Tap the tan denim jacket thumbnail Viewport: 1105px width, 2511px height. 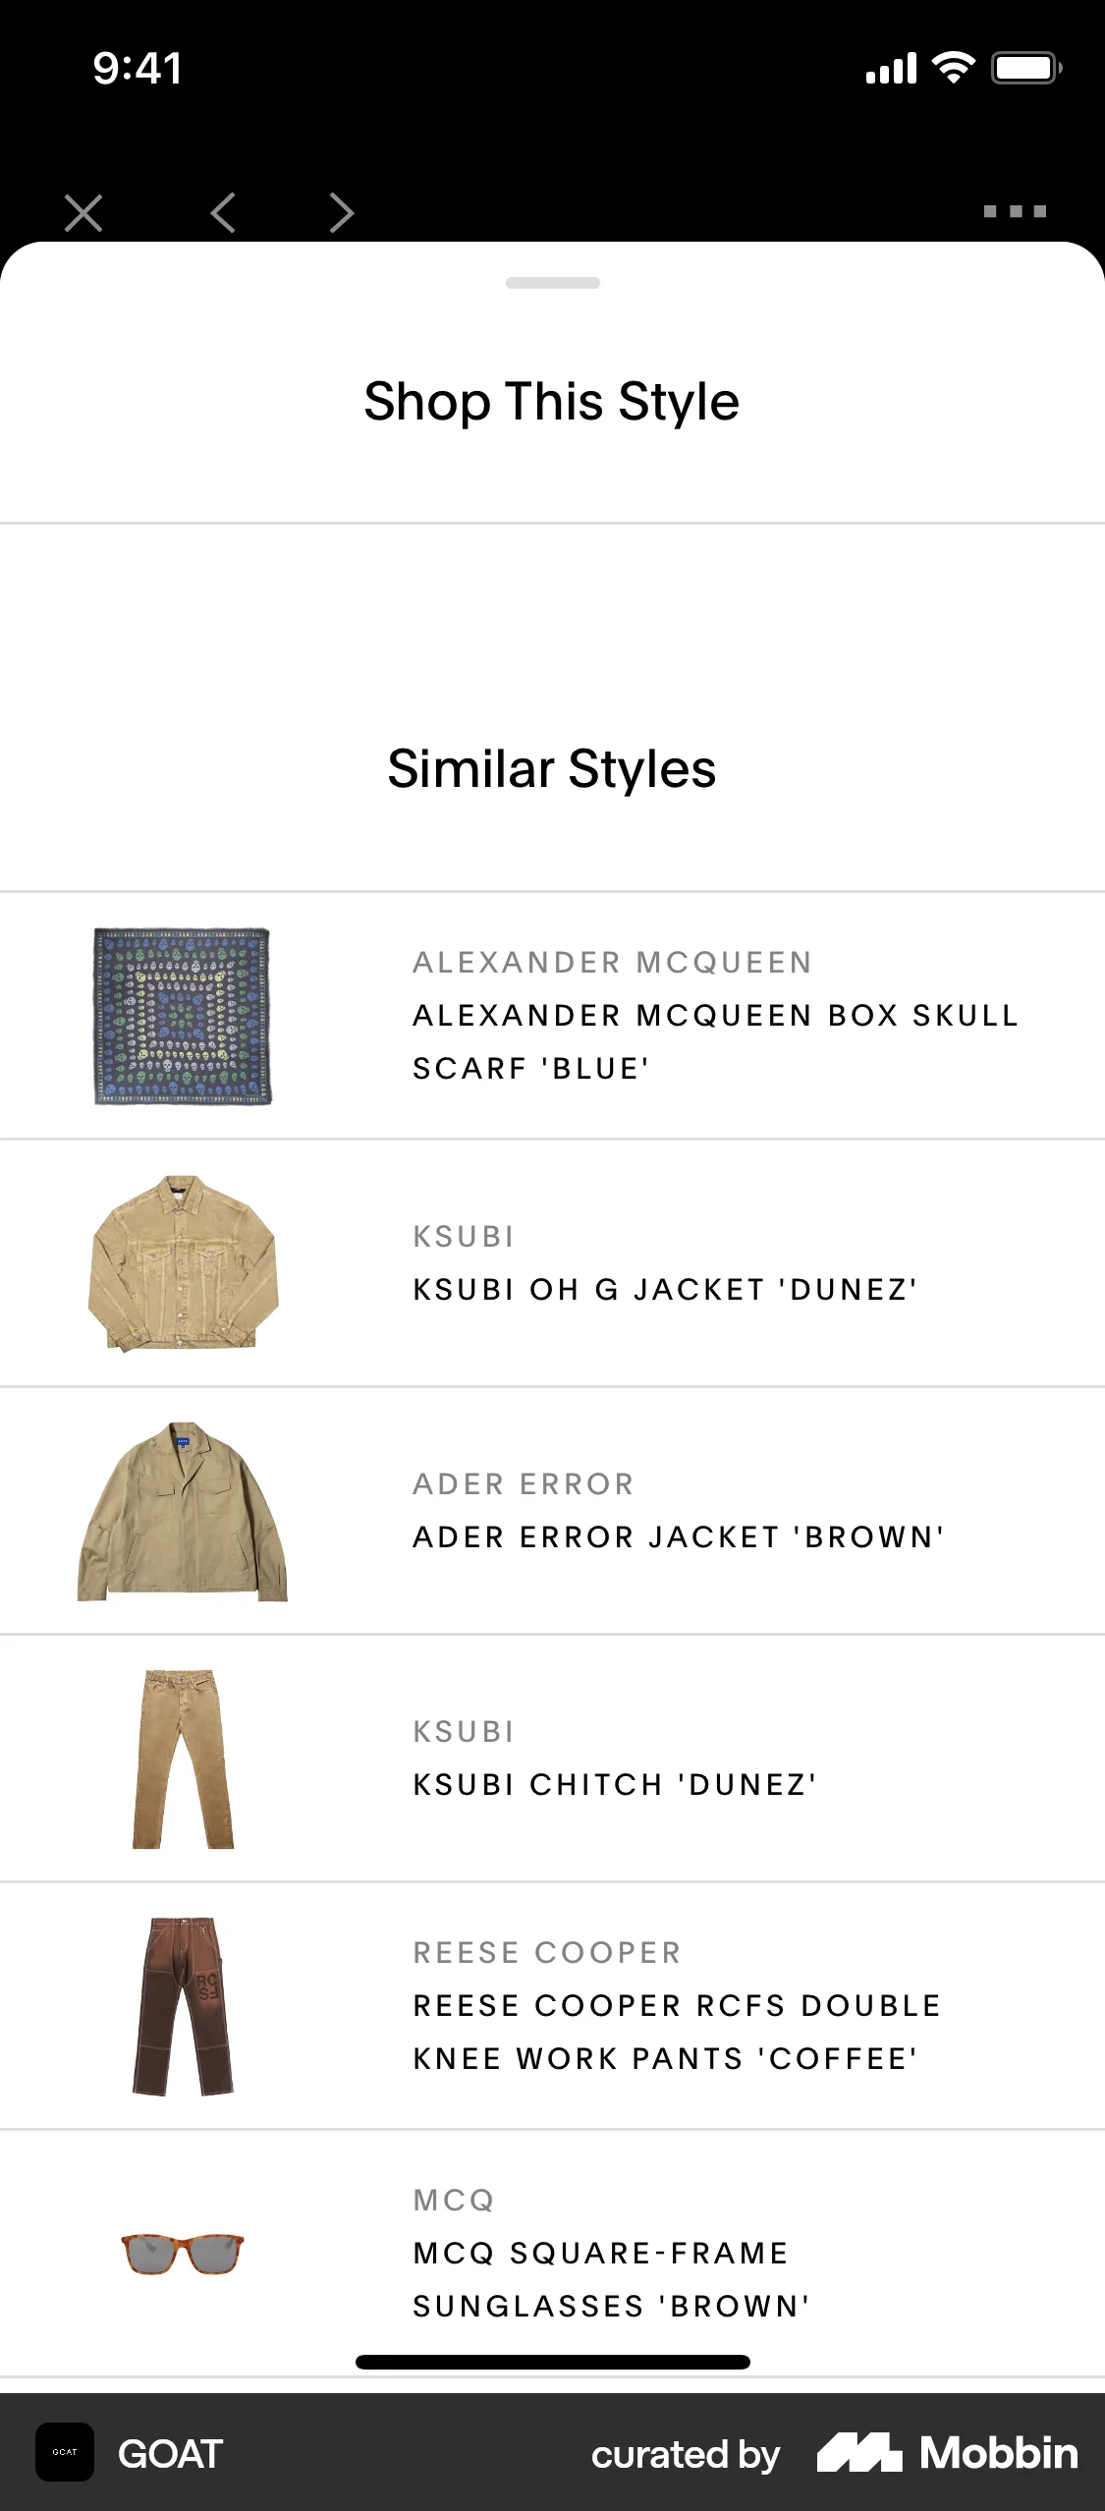[x=185, y=1264]
